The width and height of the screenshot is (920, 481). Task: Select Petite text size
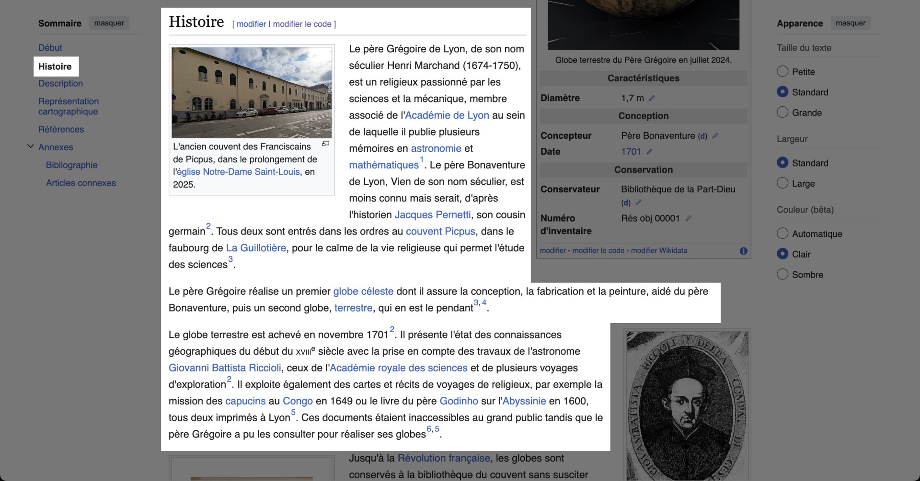coord(782,72)
